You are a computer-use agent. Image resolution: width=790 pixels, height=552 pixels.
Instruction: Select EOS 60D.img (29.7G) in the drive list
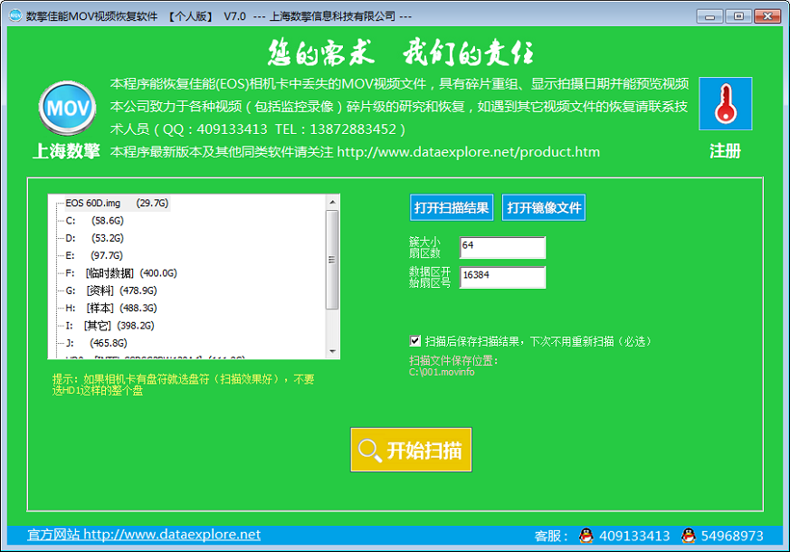(117, 203)
